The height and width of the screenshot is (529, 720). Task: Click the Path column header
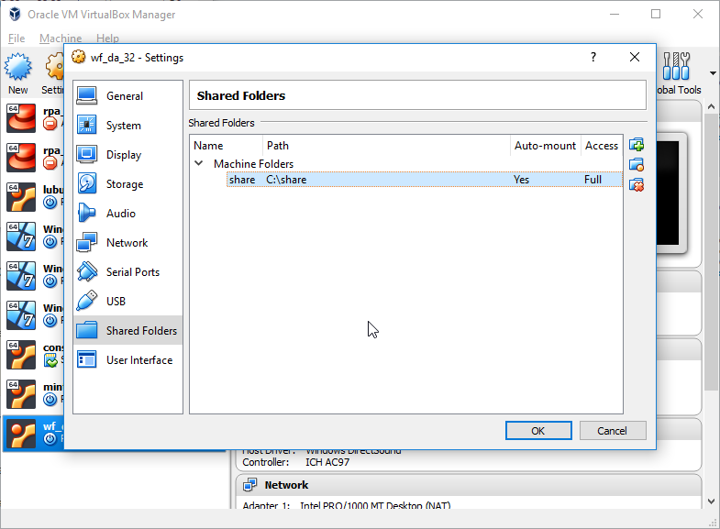tap(386, 146)
